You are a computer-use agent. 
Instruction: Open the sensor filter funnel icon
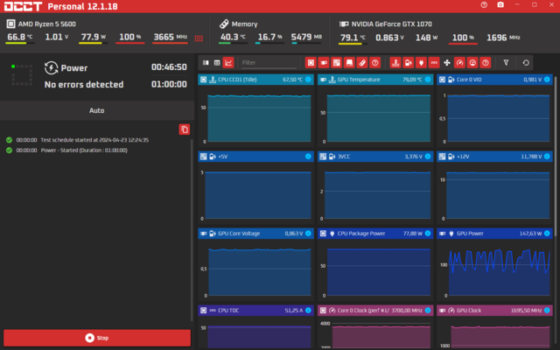pos(506,63)
